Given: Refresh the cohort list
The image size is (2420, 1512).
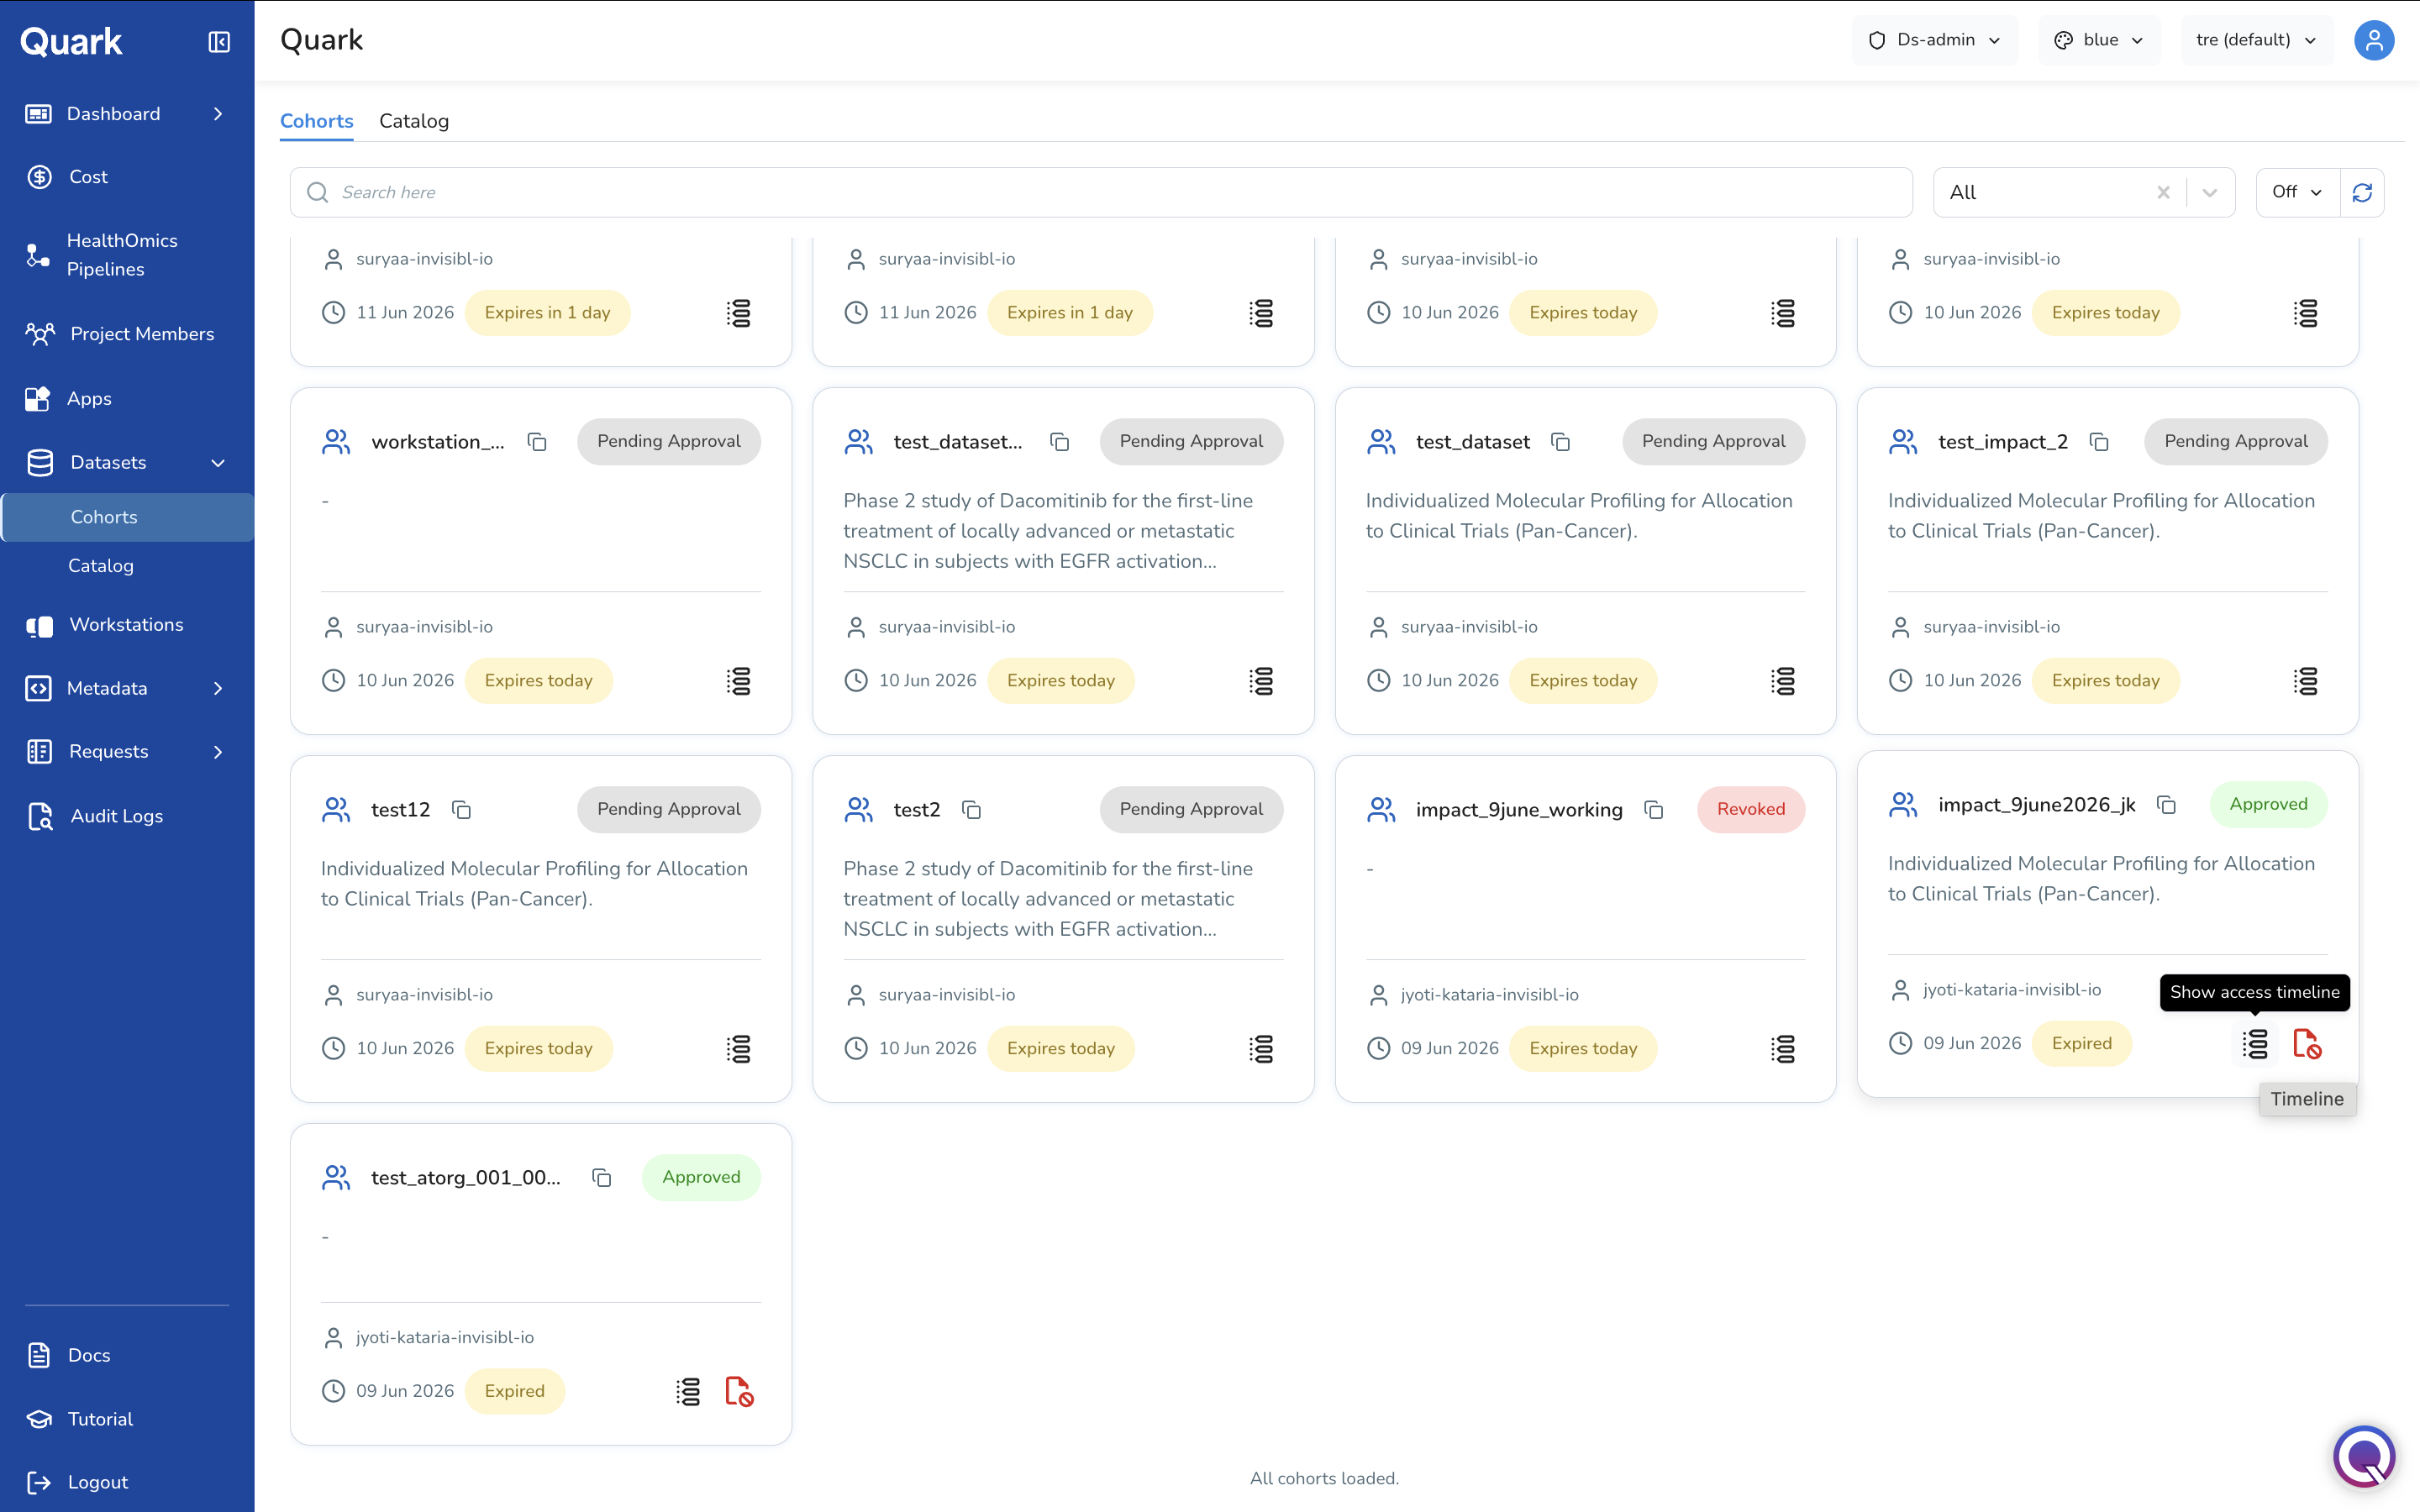Looking at the screenshot, I should pos(2362,192).
